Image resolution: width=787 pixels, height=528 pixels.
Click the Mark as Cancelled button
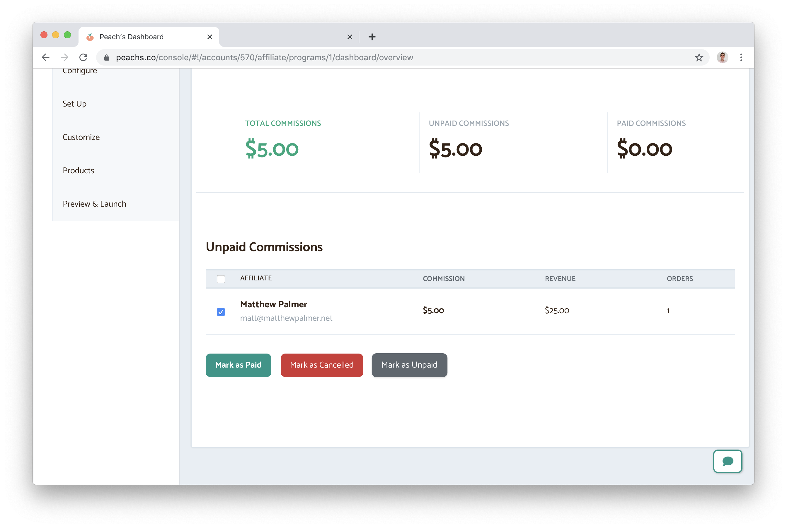pos(321,365)
